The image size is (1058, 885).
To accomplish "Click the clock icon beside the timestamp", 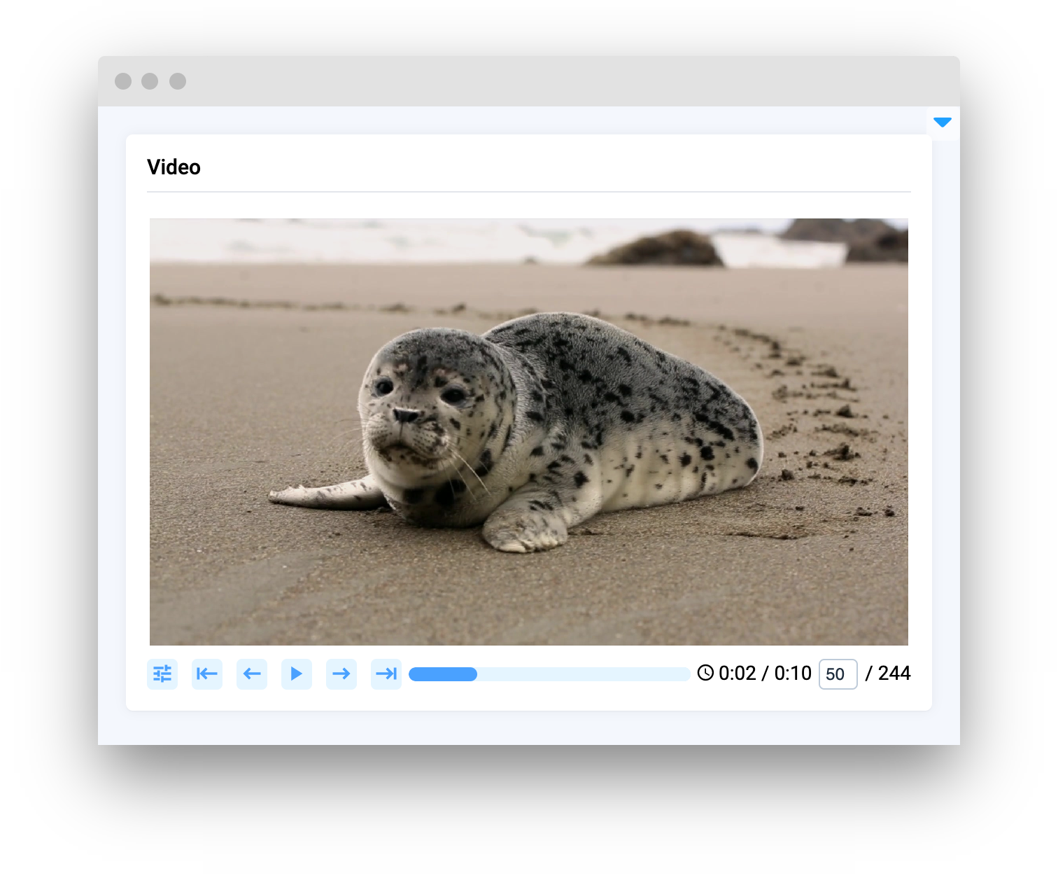I will (x=705, y=674).
